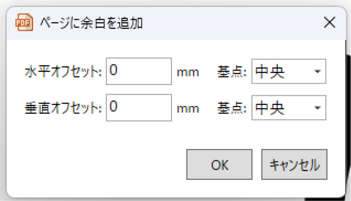
Task: Click the mm unit beside 垂直オフセット
Action: pyautogui.click(x=188, y=109)
